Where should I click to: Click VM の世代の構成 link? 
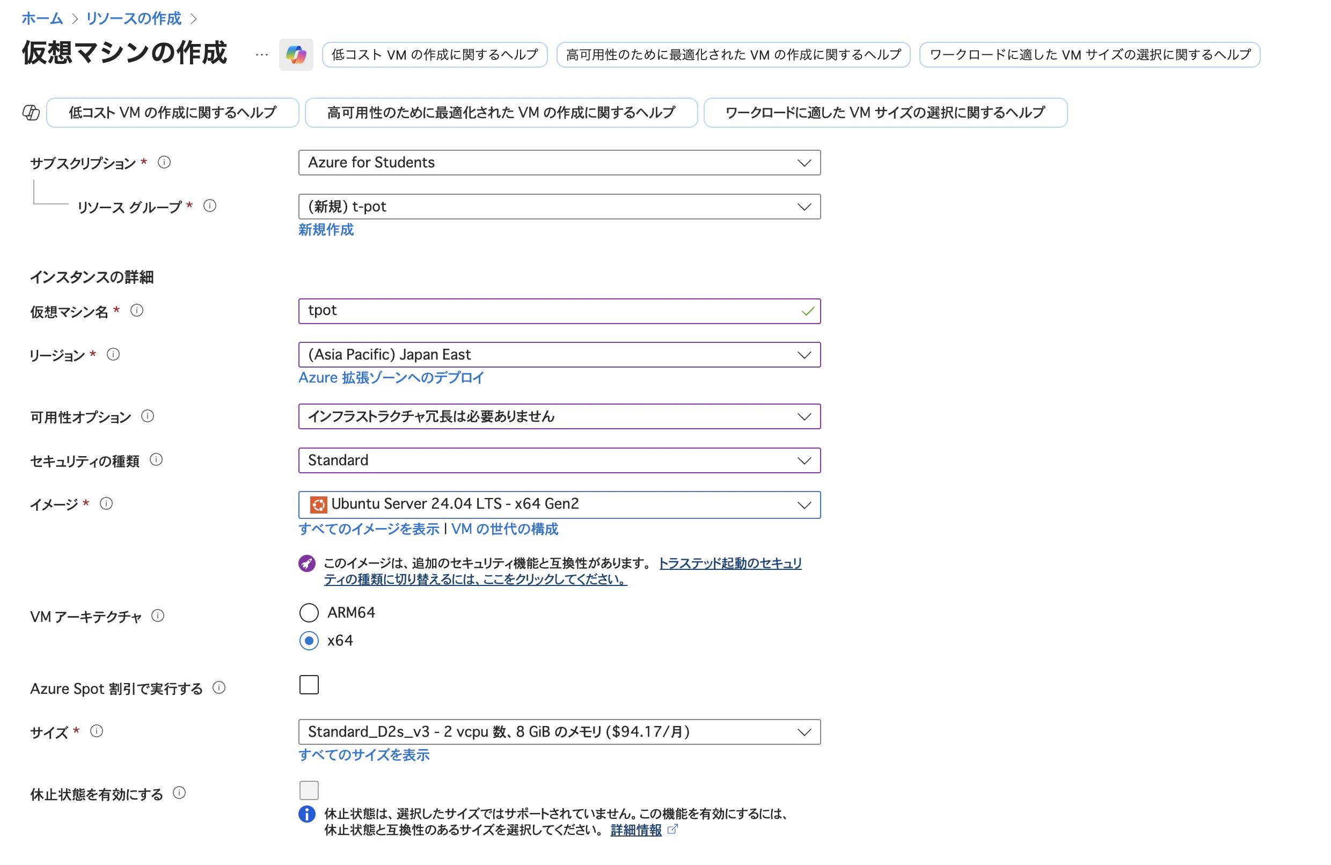coord(505,529)
